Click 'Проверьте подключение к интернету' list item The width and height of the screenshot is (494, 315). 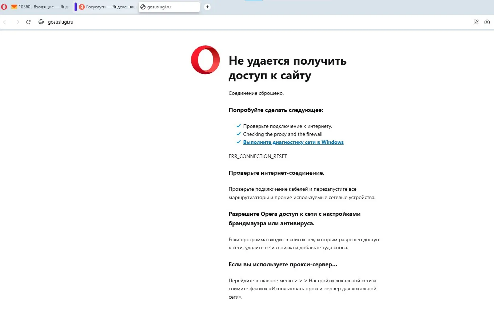click(x=287, y=126)
